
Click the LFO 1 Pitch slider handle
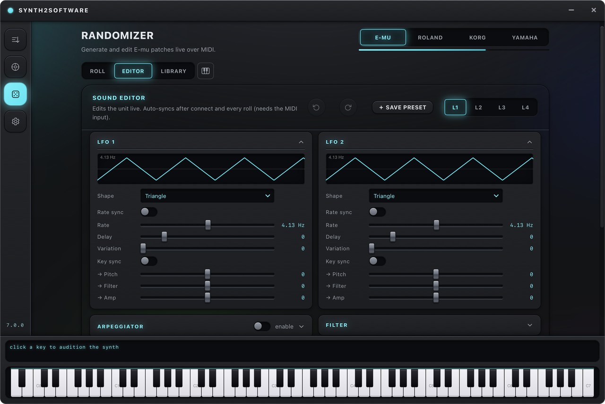coord(207,274)
